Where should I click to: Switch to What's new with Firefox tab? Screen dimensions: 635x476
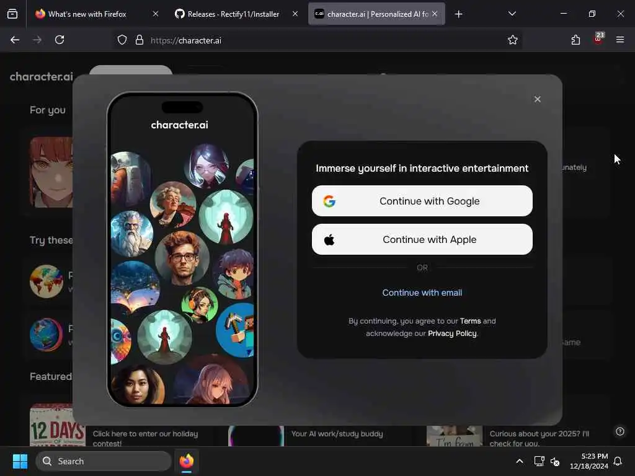tap(87, 14)
